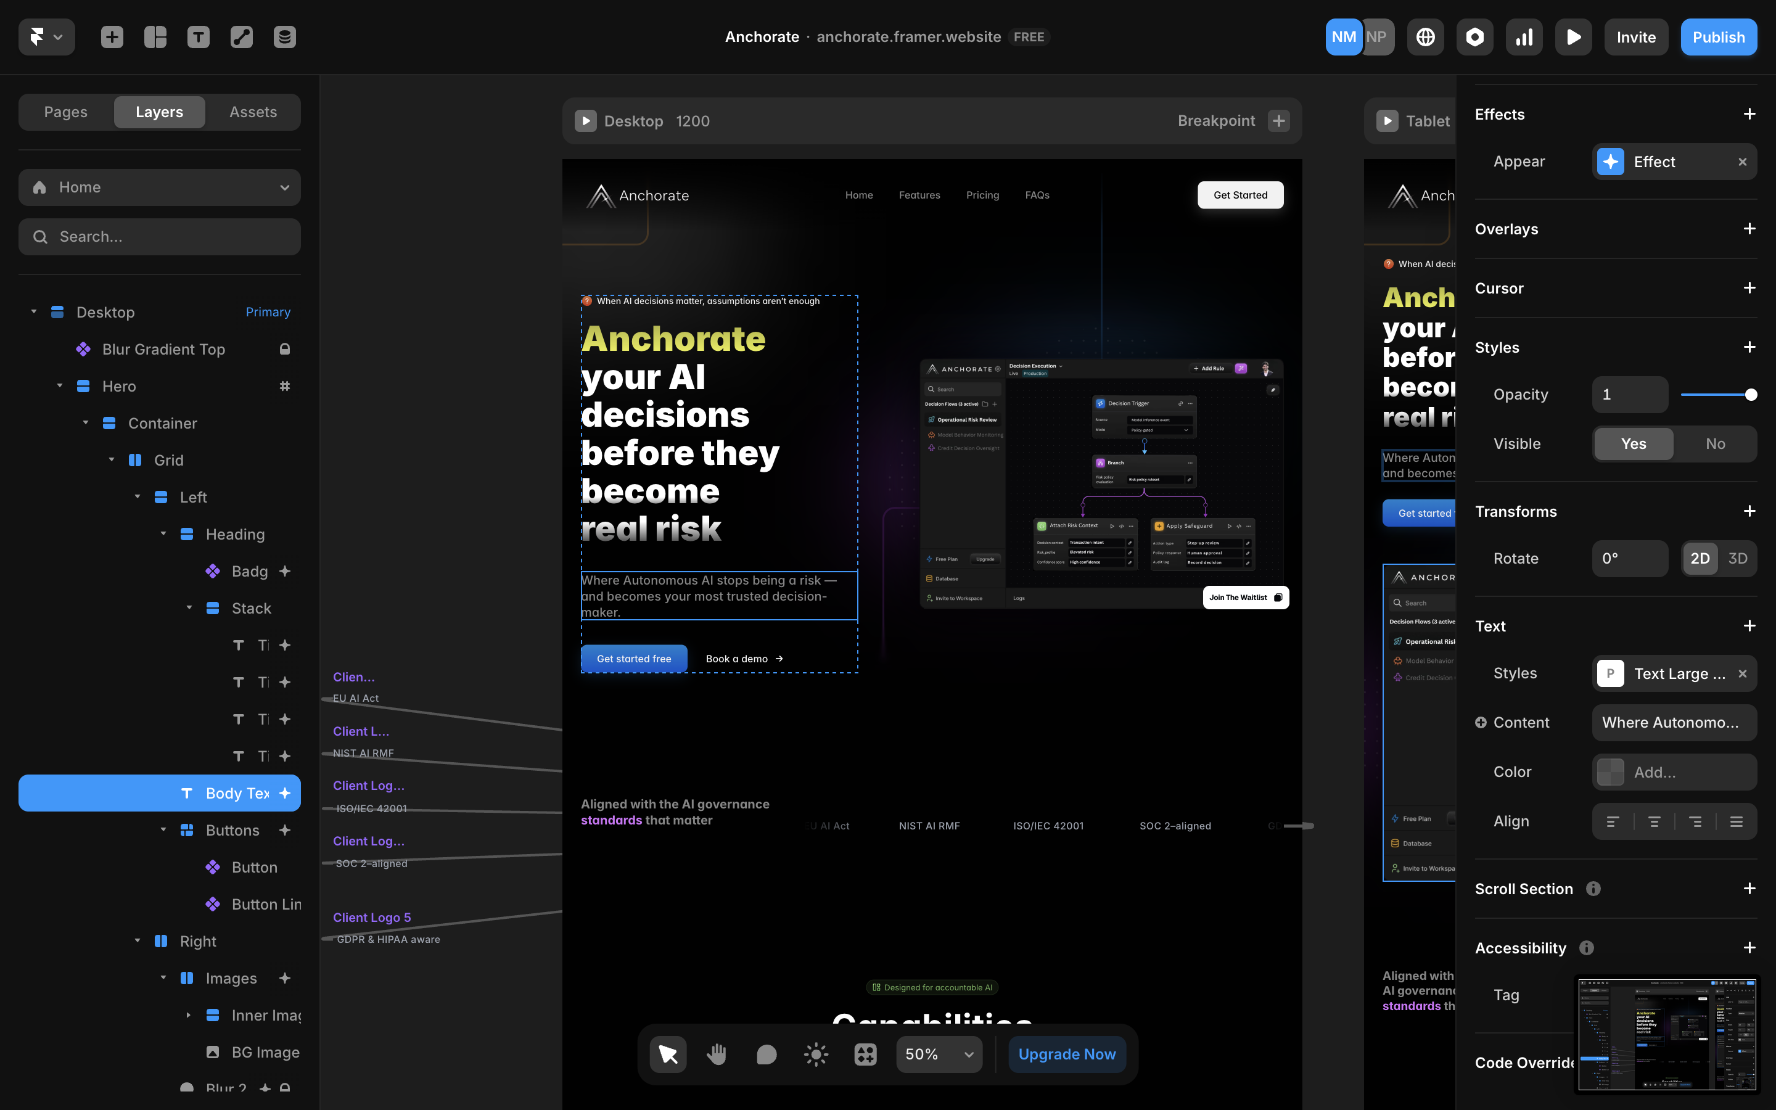Click the Upgrade Now button
Screen dimensions: 1776x1110
pyautogui.click(x=1066, y=1054)
